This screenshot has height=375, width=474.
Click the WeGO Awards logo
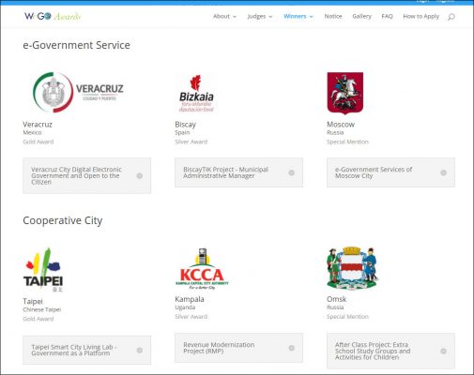(x=53, y=16)
